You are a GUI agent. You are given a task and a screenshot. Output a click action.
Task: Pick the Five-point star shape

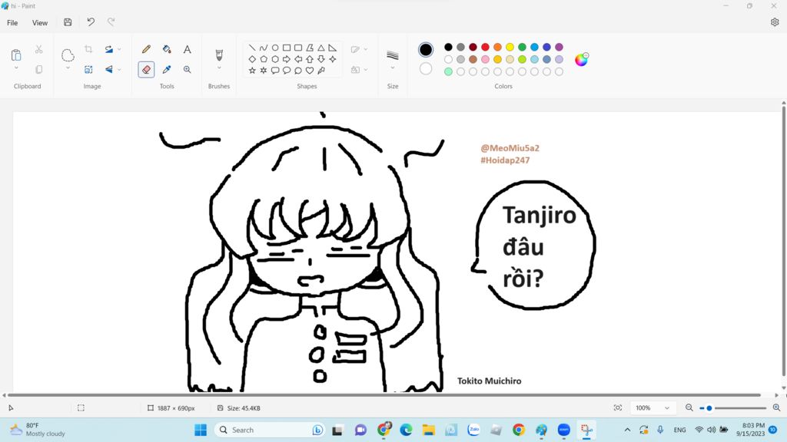(252, 71)
